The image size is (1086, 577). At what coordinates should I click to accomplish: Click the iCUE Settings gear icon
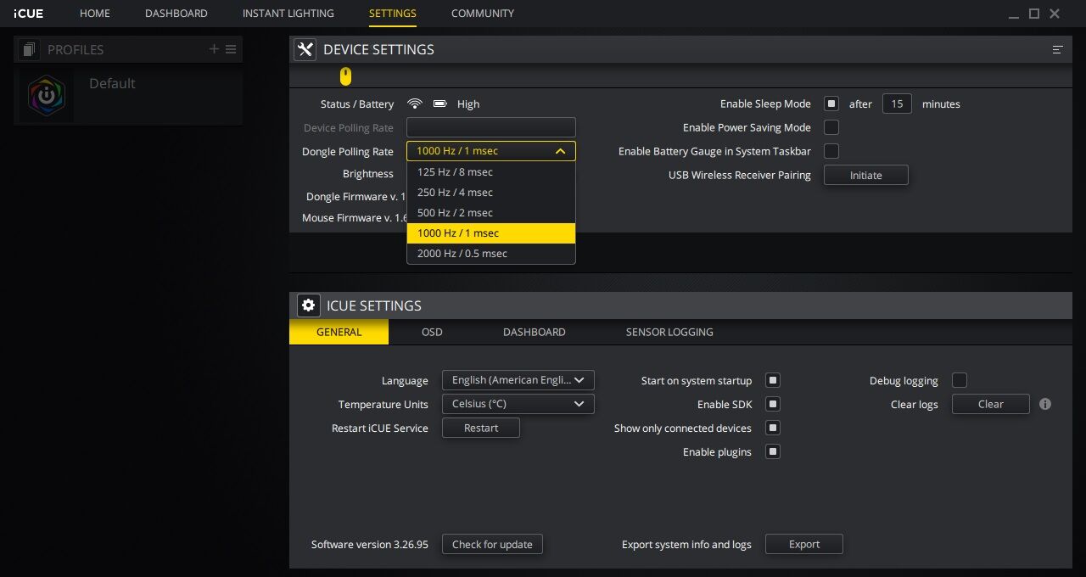(308, 305)
